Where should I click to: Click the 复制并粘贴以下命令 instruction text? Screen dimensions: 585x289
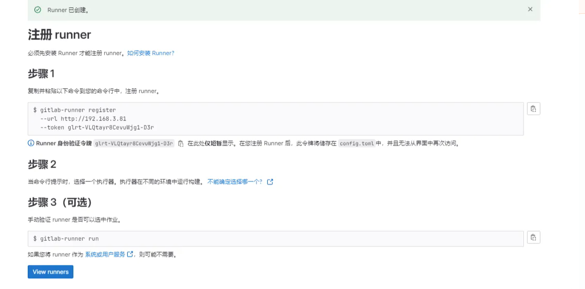tap(93, 92)
